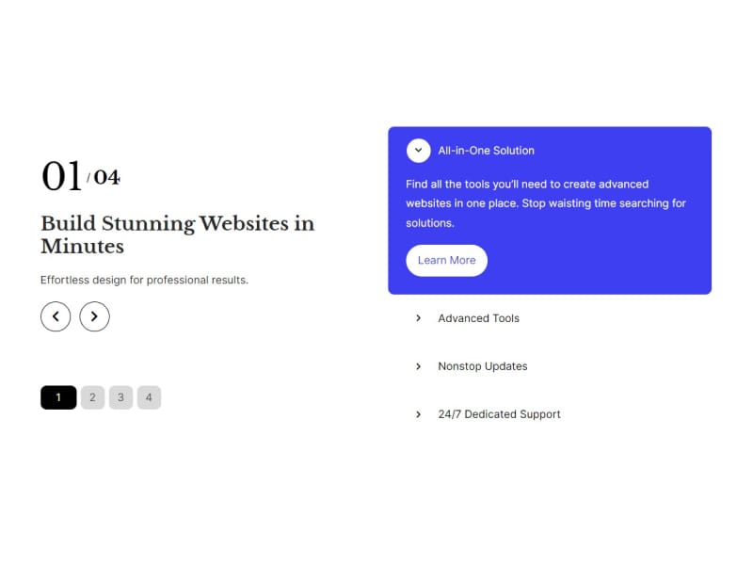Click the 04 total slides number
The height and width of the screenshot is (565, 753).
106,177
